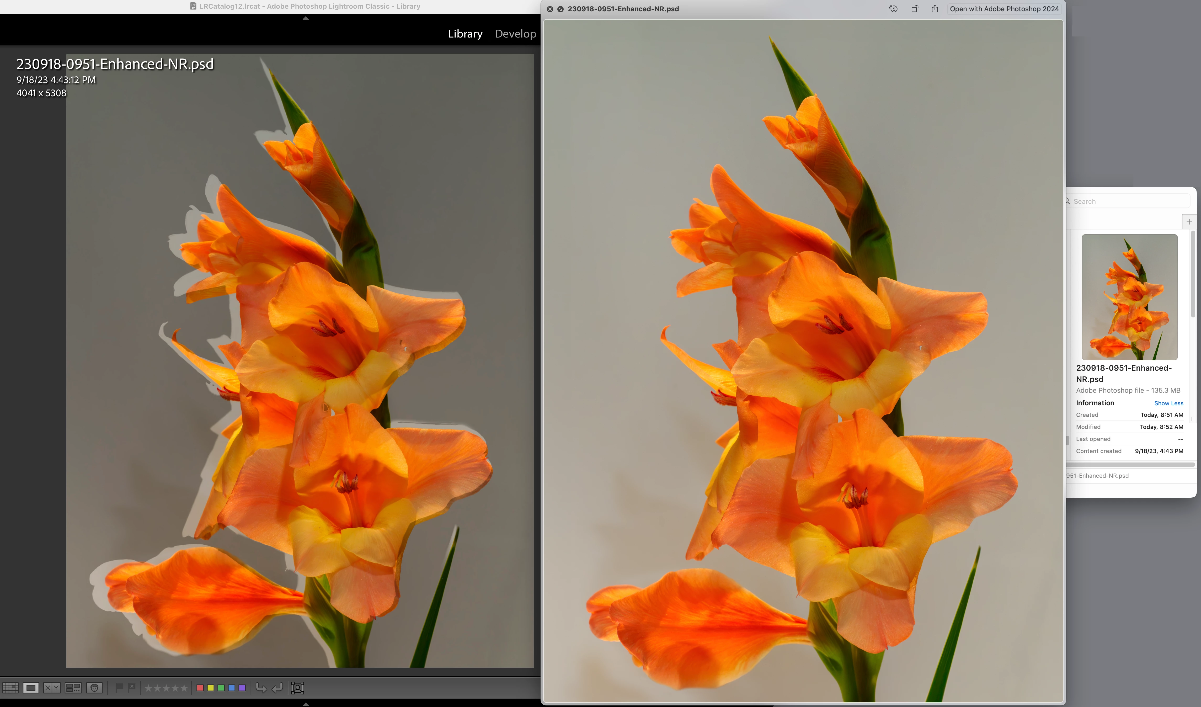Set photo as Rejected flag

(x=132, y=687)
